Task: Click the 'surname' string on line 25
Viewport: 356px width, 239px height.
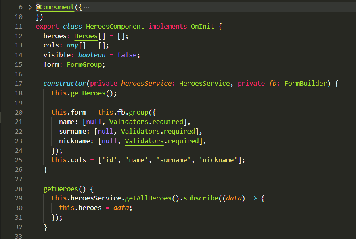Action: coord(174,160)
